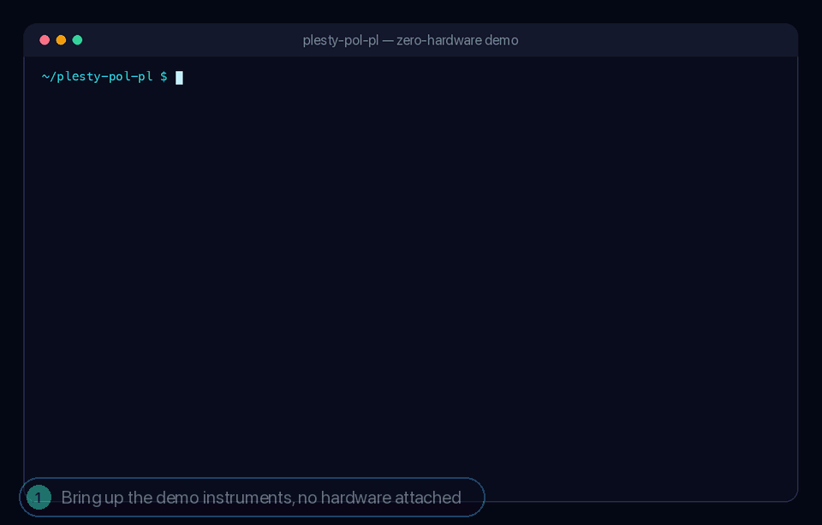This screenshot has width=822, height=525.
Task: Click empty title bar right of title text
Action: click(655, 40)
